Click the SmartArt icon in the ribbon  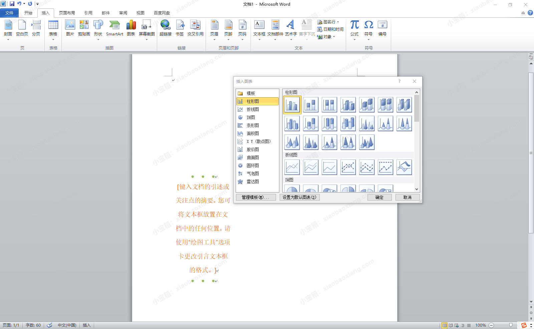(114, 25)
